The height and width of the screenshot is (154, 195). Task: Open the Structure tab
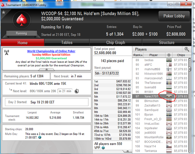[167, 43]
